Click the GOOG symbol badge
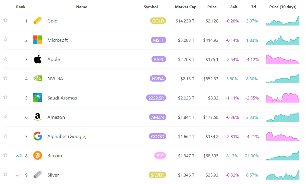The width and height of the screenshot is (305, 184). tap(157, 136)
